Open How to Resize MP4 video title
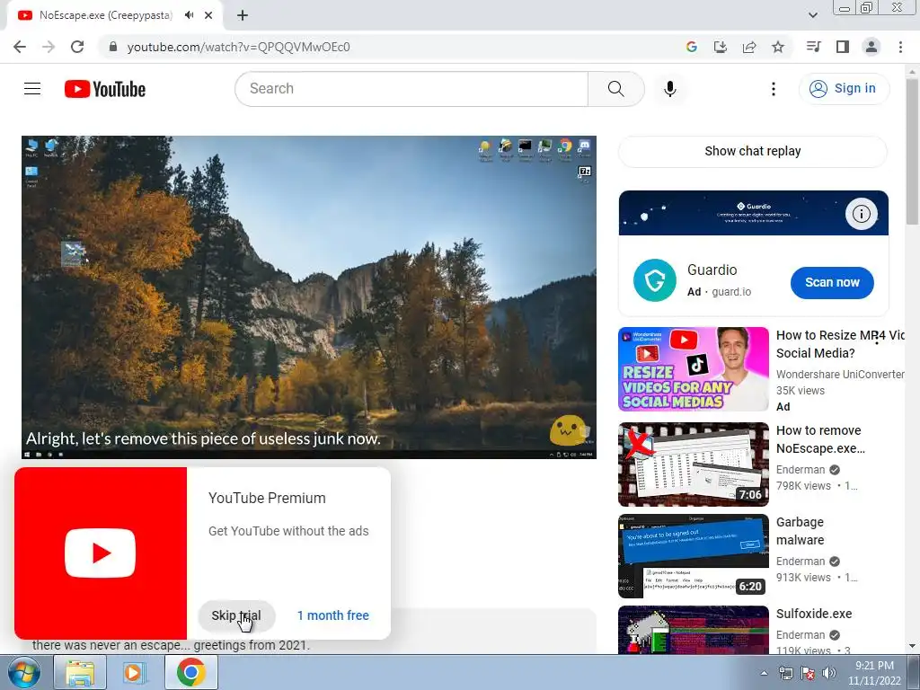Screen dimensions: 920x690 pos(840,344)
